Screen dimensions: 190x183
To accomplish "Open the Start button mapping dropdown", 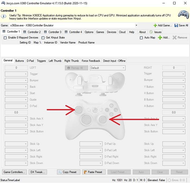I will click(x=16, y=93).
